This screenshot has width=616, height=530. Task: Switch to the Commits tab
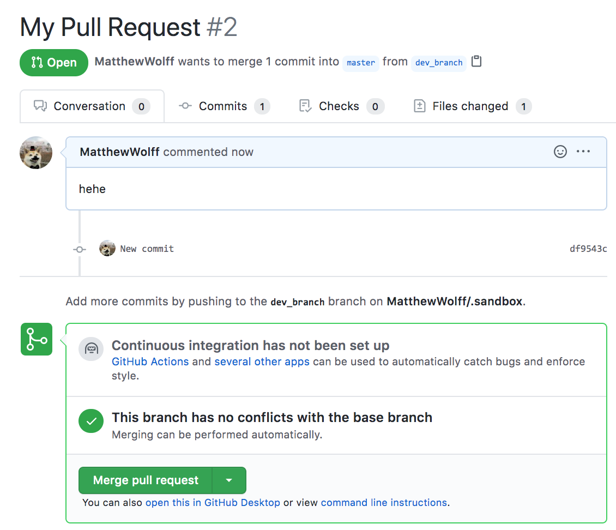point(224,106)
